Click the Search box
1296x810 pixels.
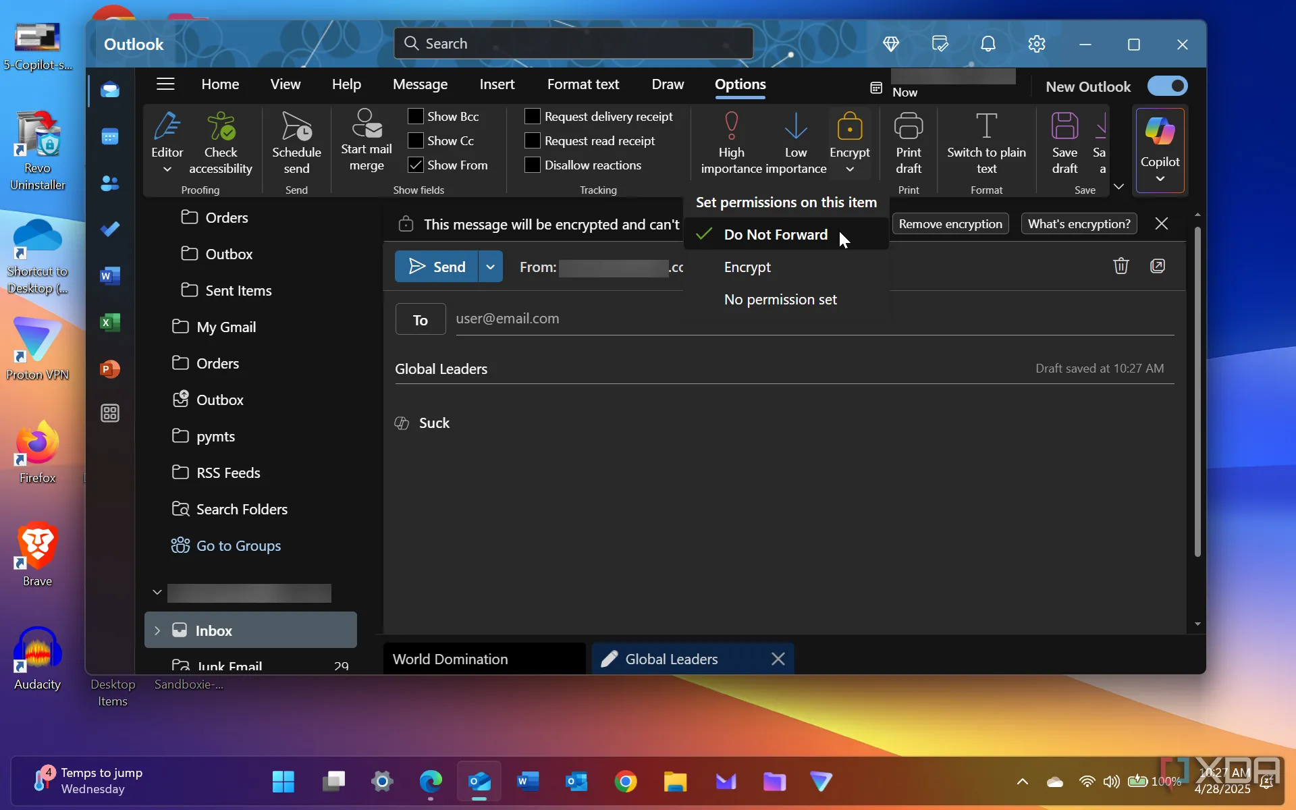tap(573, 44)
